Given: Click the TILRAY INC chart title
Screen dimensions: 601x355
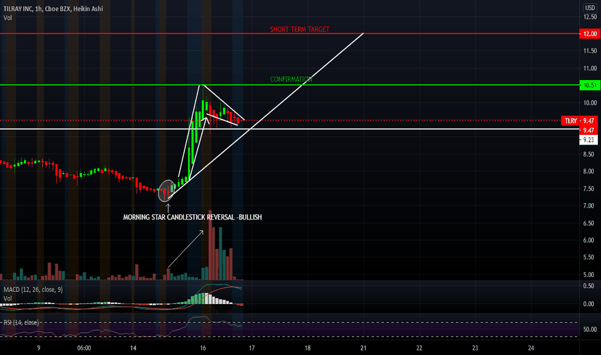Looking at the screenshot, I should pyautogui.click(x=53, y=8).
